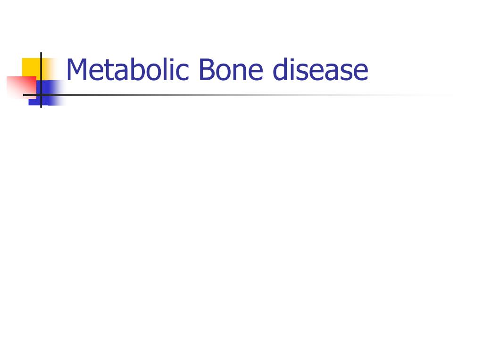This screenshot has width=483, height=362.
Task: Click the word "Bone" in the title
Action: [x=231, y=70]
